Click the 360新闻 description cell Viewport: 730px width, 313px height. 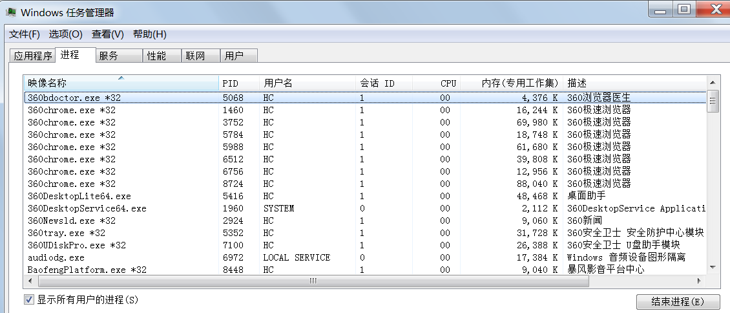point(585,221)
